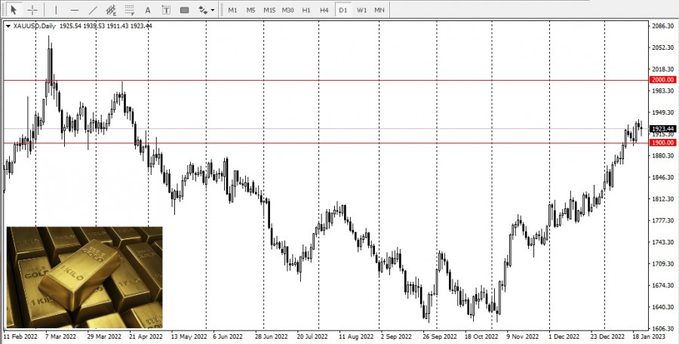The height and width of the screenshot is (344, 679).
Task: Click the 9 Nov 2022 date label
Action: tap(523, 336)
